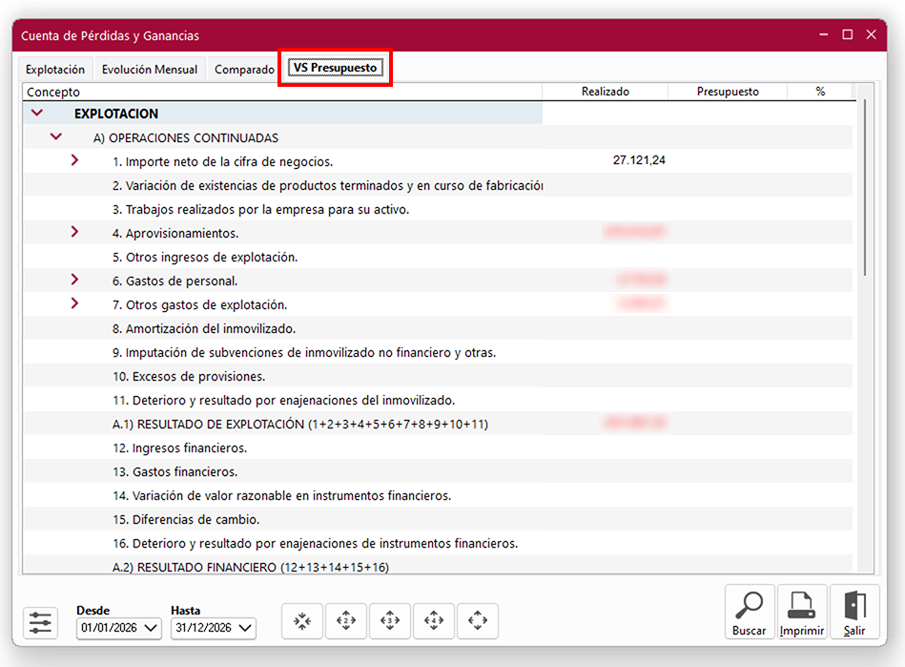
Task: Expand tree to level 2 icon
Action: coord(346,621)
